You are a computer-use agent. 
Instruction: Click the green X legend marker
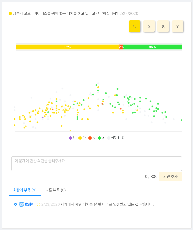(100, 138)
